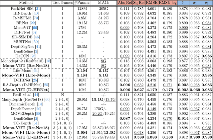Open the DaCCN reference [23]
This screenshot has height=140, width=213.
click(x=34, y=56)
